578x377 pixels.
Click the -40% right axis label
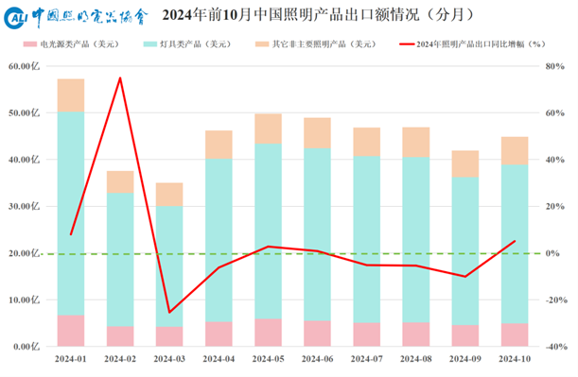(556, 347)
